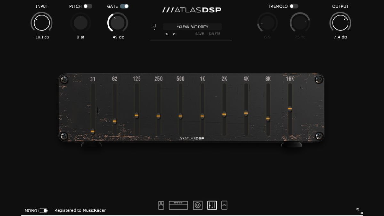Click the resize handle in the bottom corner
This screenshot has width=384, height=216.
click(360, 210)
